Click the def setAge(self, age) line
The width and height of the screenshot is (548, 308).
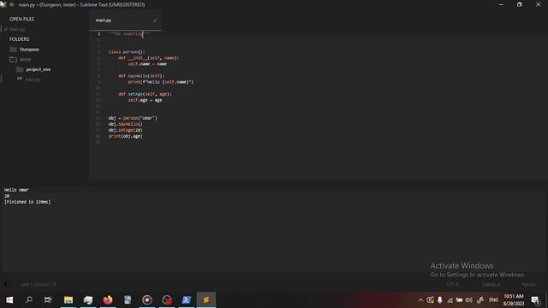(x=145, y=94)
